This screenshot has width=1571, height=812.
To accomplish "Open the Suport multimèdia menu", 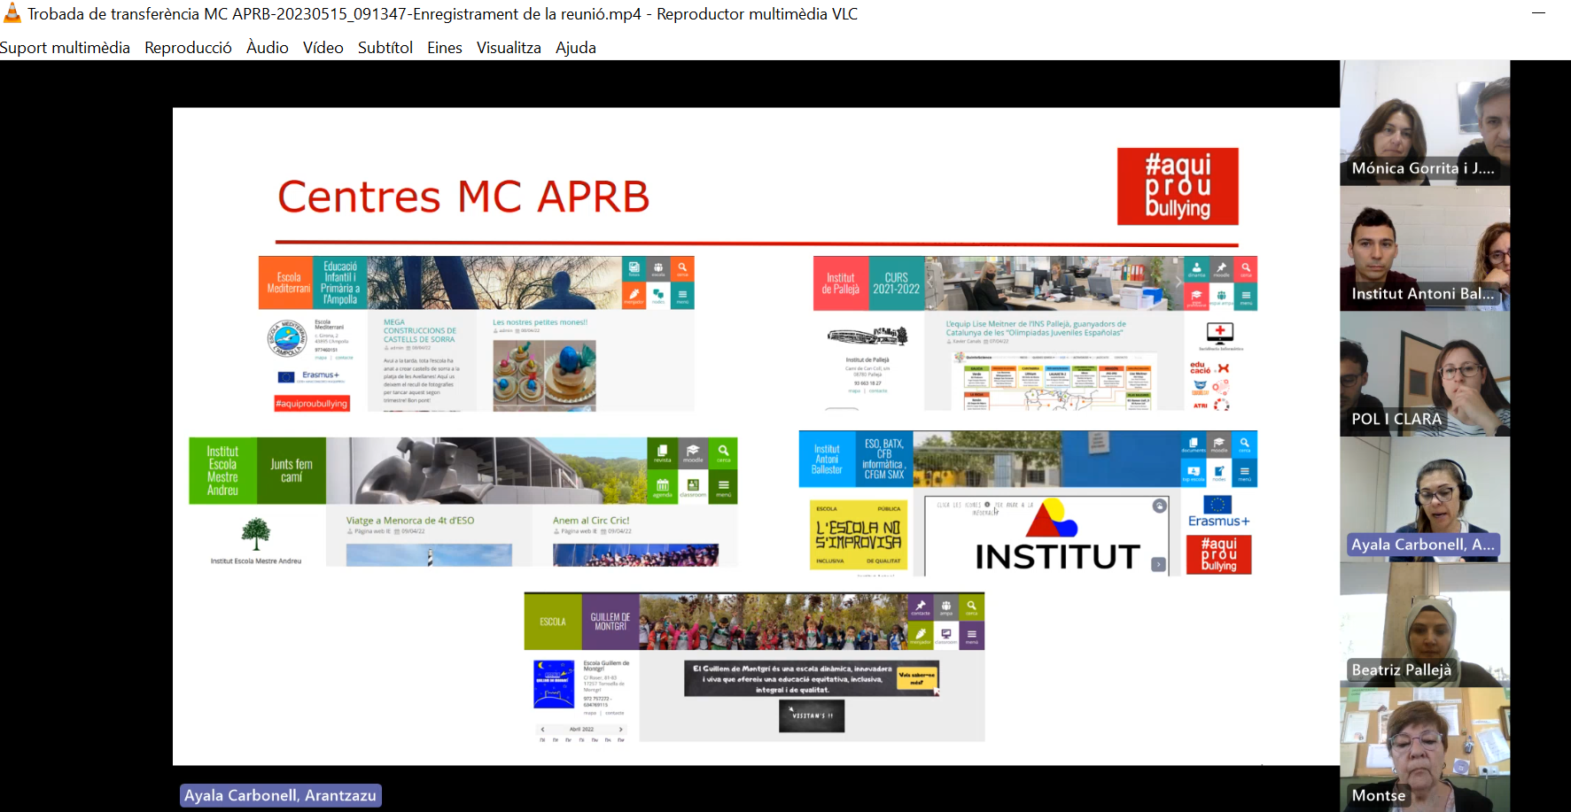I will click(x=65, y=48).
